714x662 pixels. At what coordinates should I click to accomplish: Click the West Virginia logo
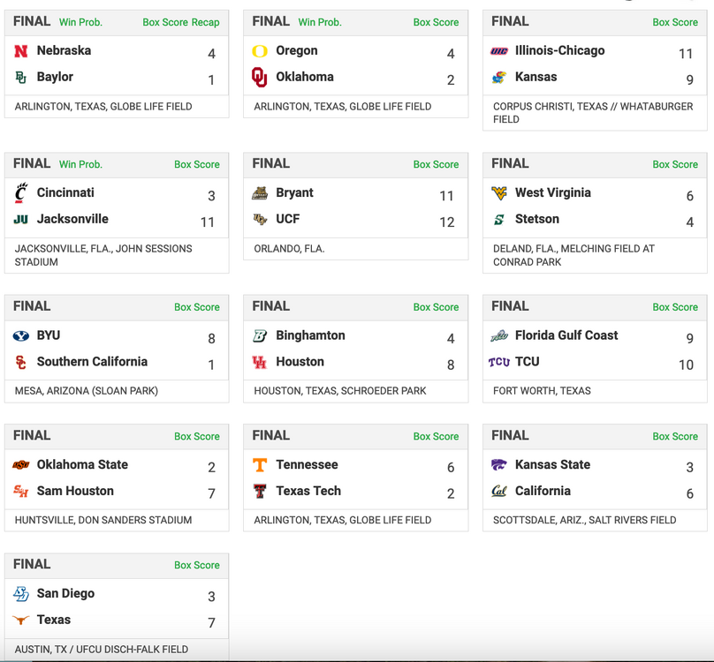pyautogui.click(x=499, y=193)
